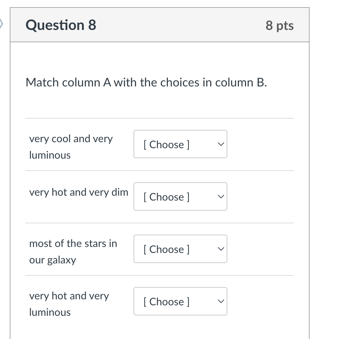Click the chevron on the first Choose dropdown
The height and width of the screenshot is (339, 362).
[x=221, y=144]
